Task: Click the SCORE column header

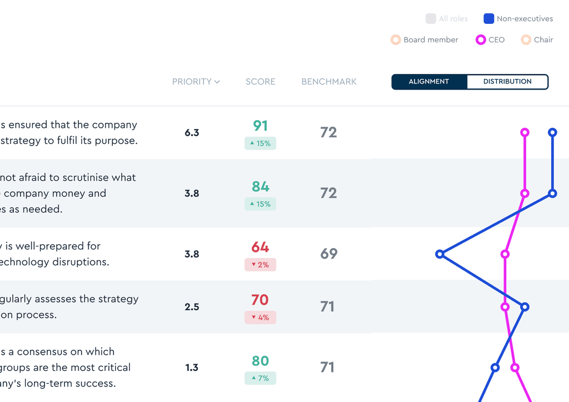Action: pos(261,82)
